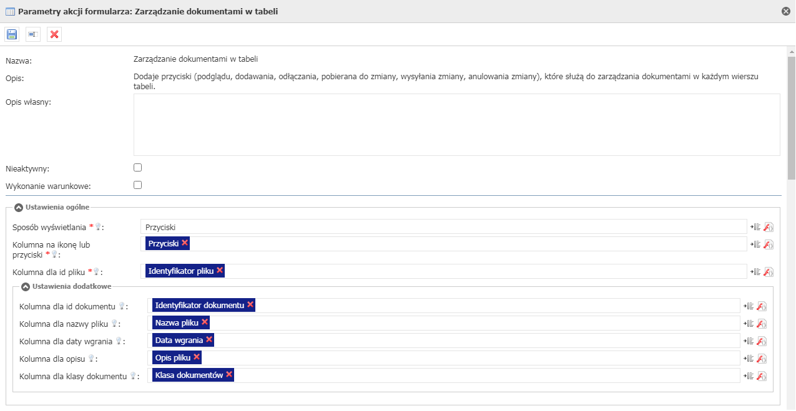
Task: Click the red X toolbar icon
Action: [x=54, y=34]
